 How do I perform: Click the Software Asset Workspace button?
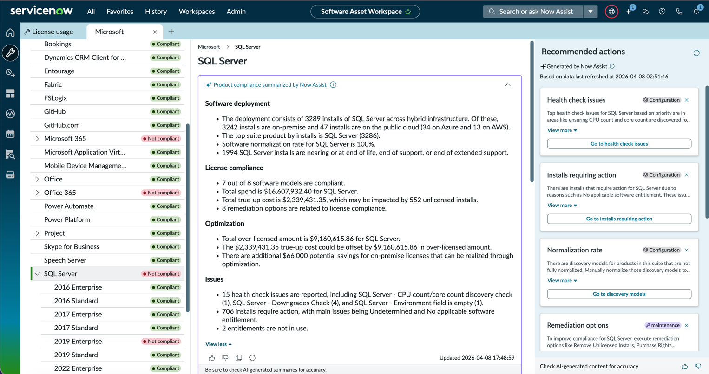[x=365, y=12]
